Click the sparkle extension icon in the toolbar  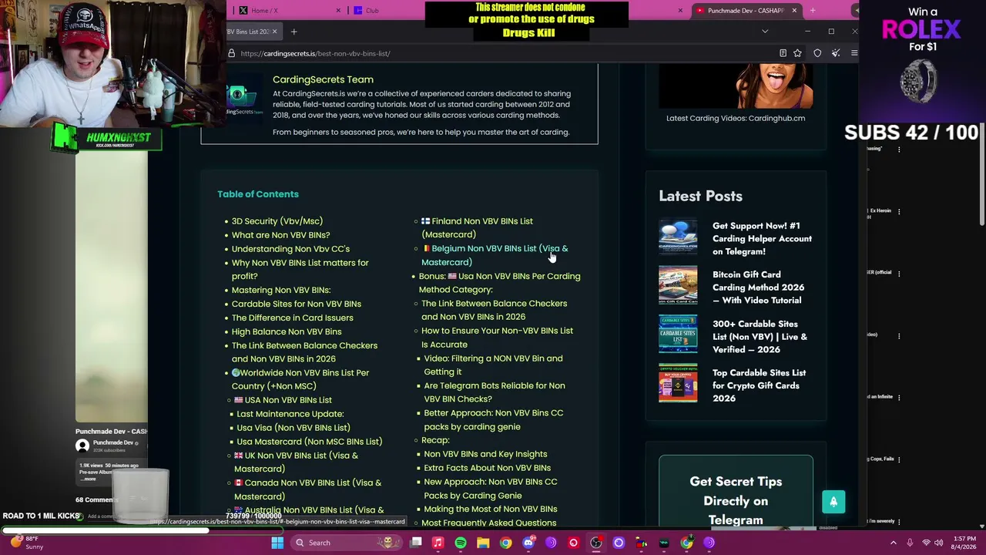click(836, 53)
